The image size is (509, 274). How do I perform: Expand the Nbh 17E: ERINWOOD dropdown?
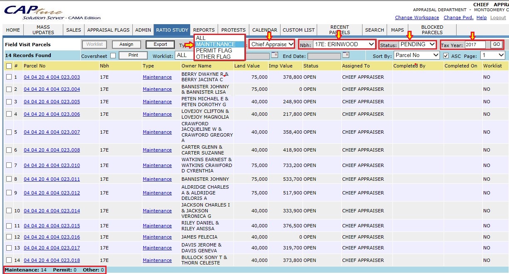coord(343,44)
